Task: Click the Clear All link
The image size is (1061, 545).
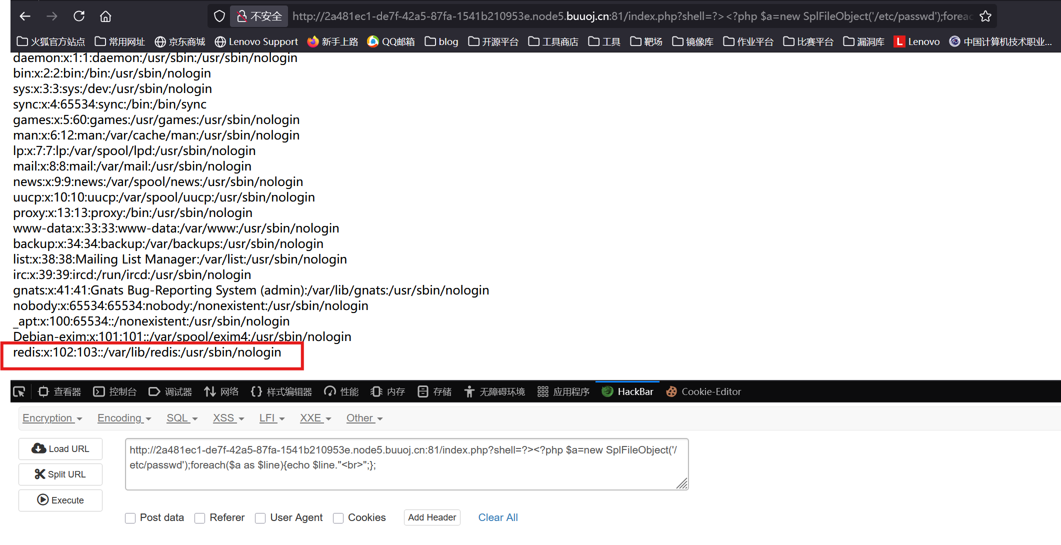Action: pyautogui.click(x=497, y=517)
